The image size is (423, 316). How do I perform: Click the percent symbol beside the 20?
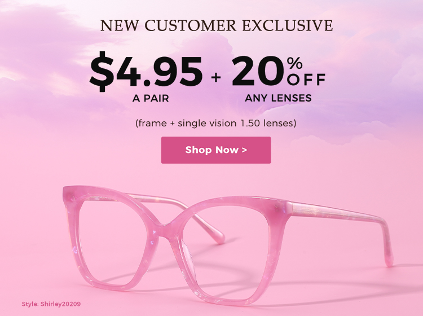point(294,63)
